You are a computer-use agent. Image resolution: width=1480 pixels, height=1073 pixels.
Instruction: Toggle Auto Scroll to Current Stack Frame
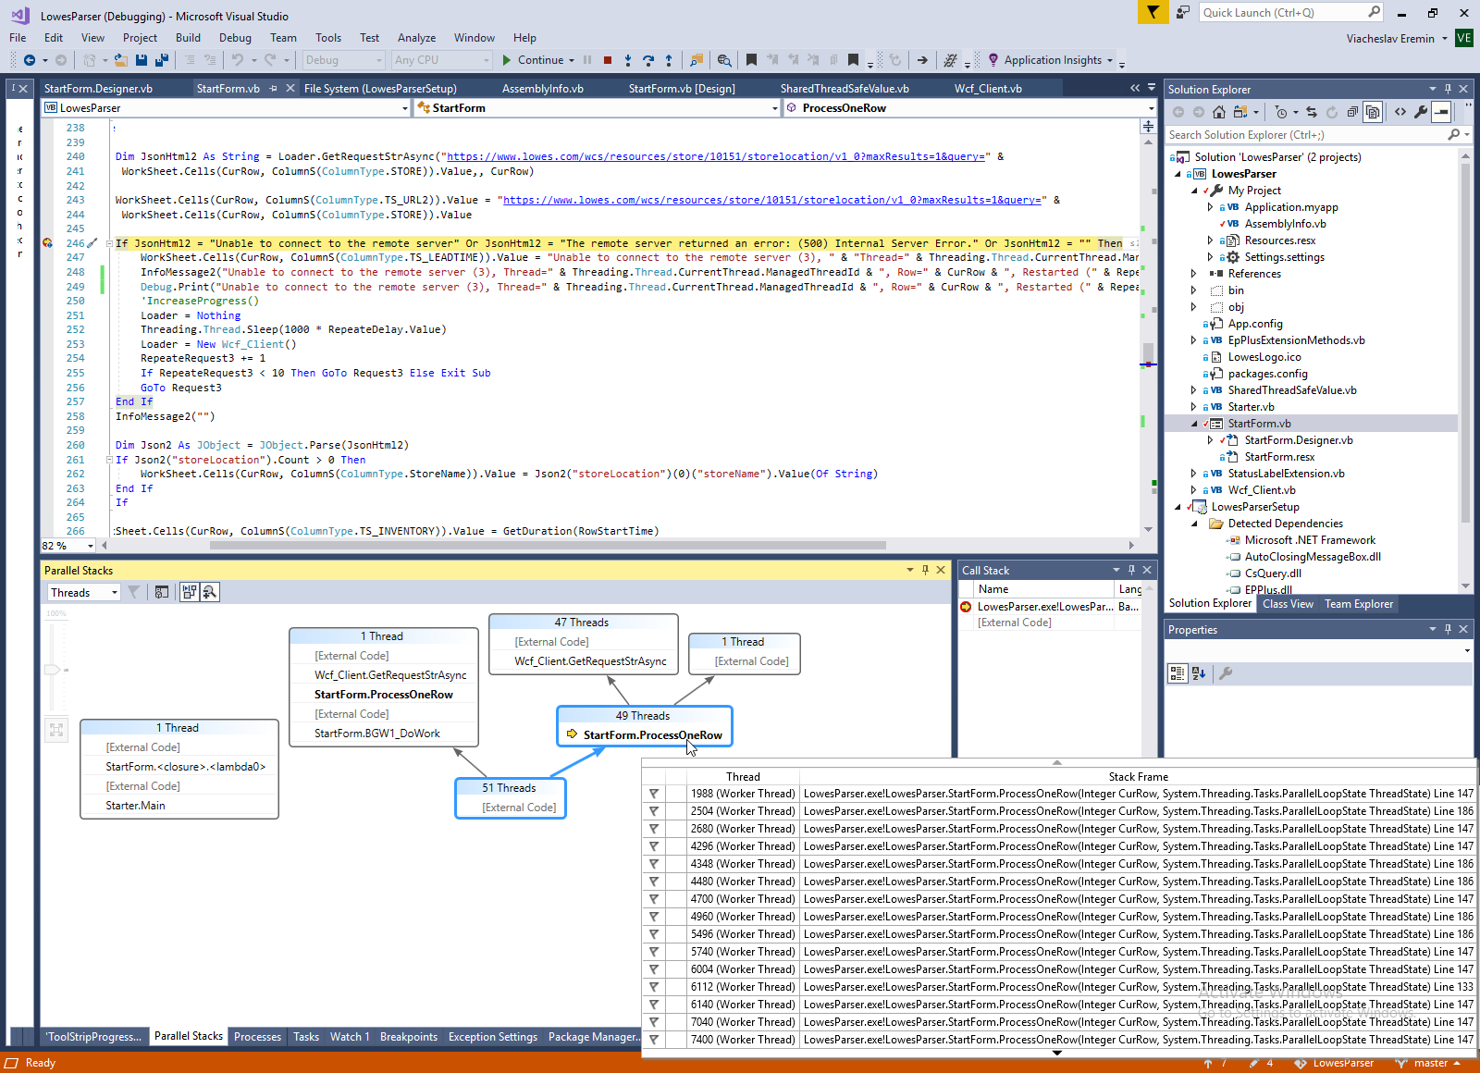tap(190, 592)
